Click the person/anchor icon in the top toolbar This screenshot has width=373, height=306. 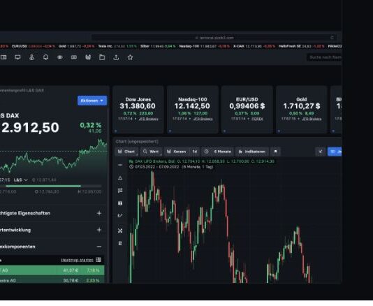point(31,57)
